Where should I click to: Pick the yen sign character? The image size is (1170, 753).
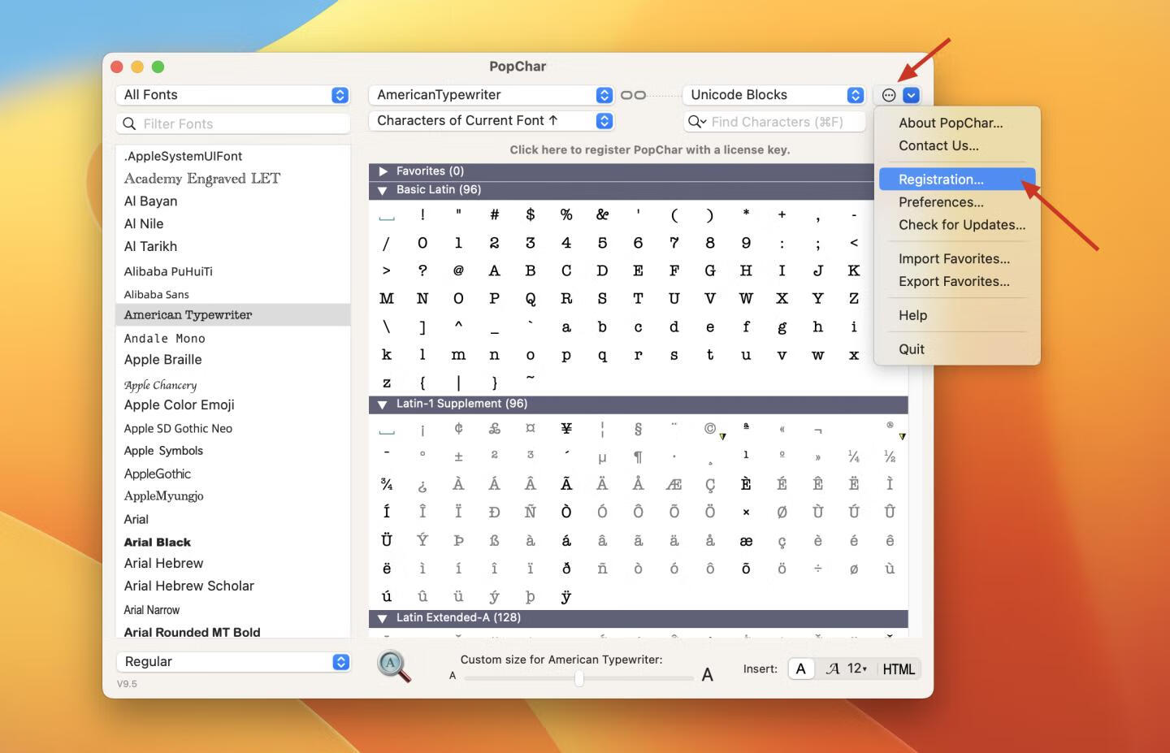click(x=566, y=428)
